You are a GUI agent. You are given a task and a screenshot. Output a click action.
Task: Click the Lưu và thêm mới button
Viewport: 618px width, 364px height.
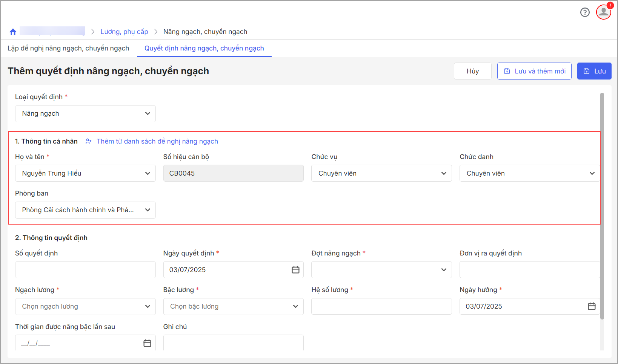coord(534,71)
